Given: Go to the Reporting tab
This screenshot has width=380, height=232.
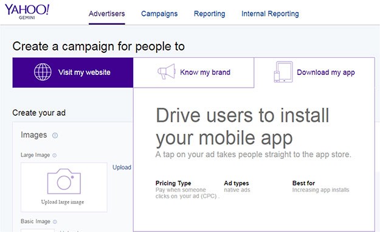Looking at the screenshot, I should (x=209, y=14).
